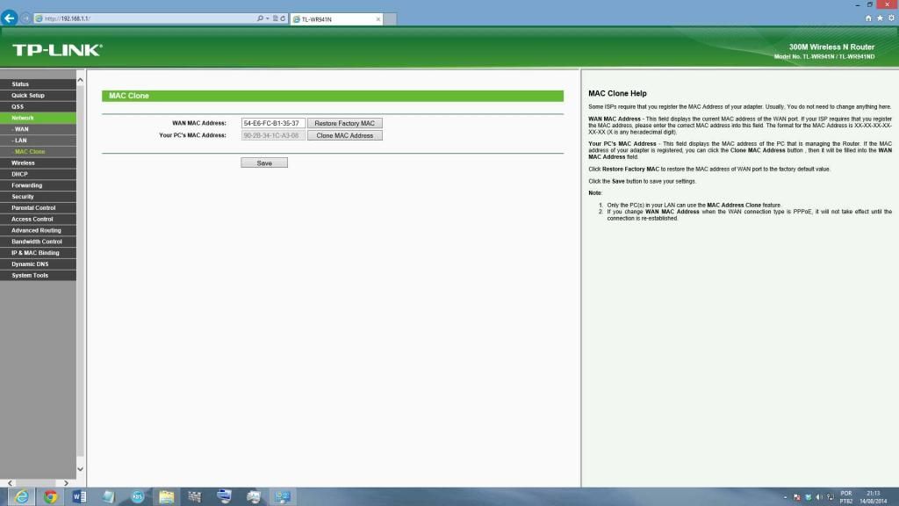Viewport: 899px width, 506px height.
Task: Click the Clone MAC Address button
Action: [x=344, y=135]
